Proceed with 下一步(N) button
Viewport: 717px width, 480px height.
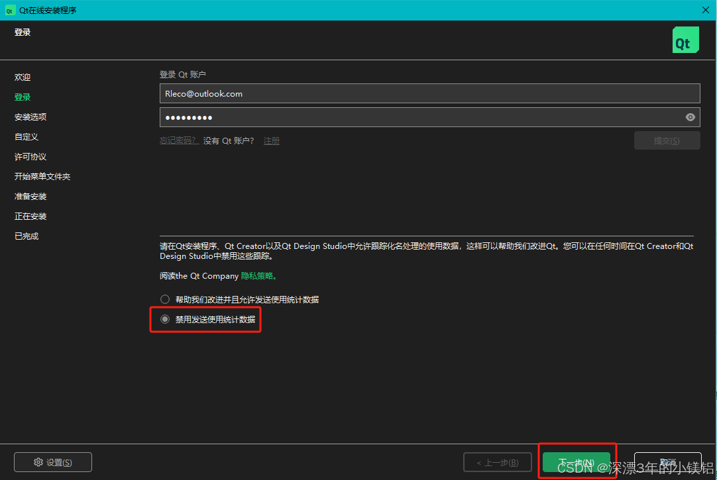pyautogui.click(x=576, y=462)
